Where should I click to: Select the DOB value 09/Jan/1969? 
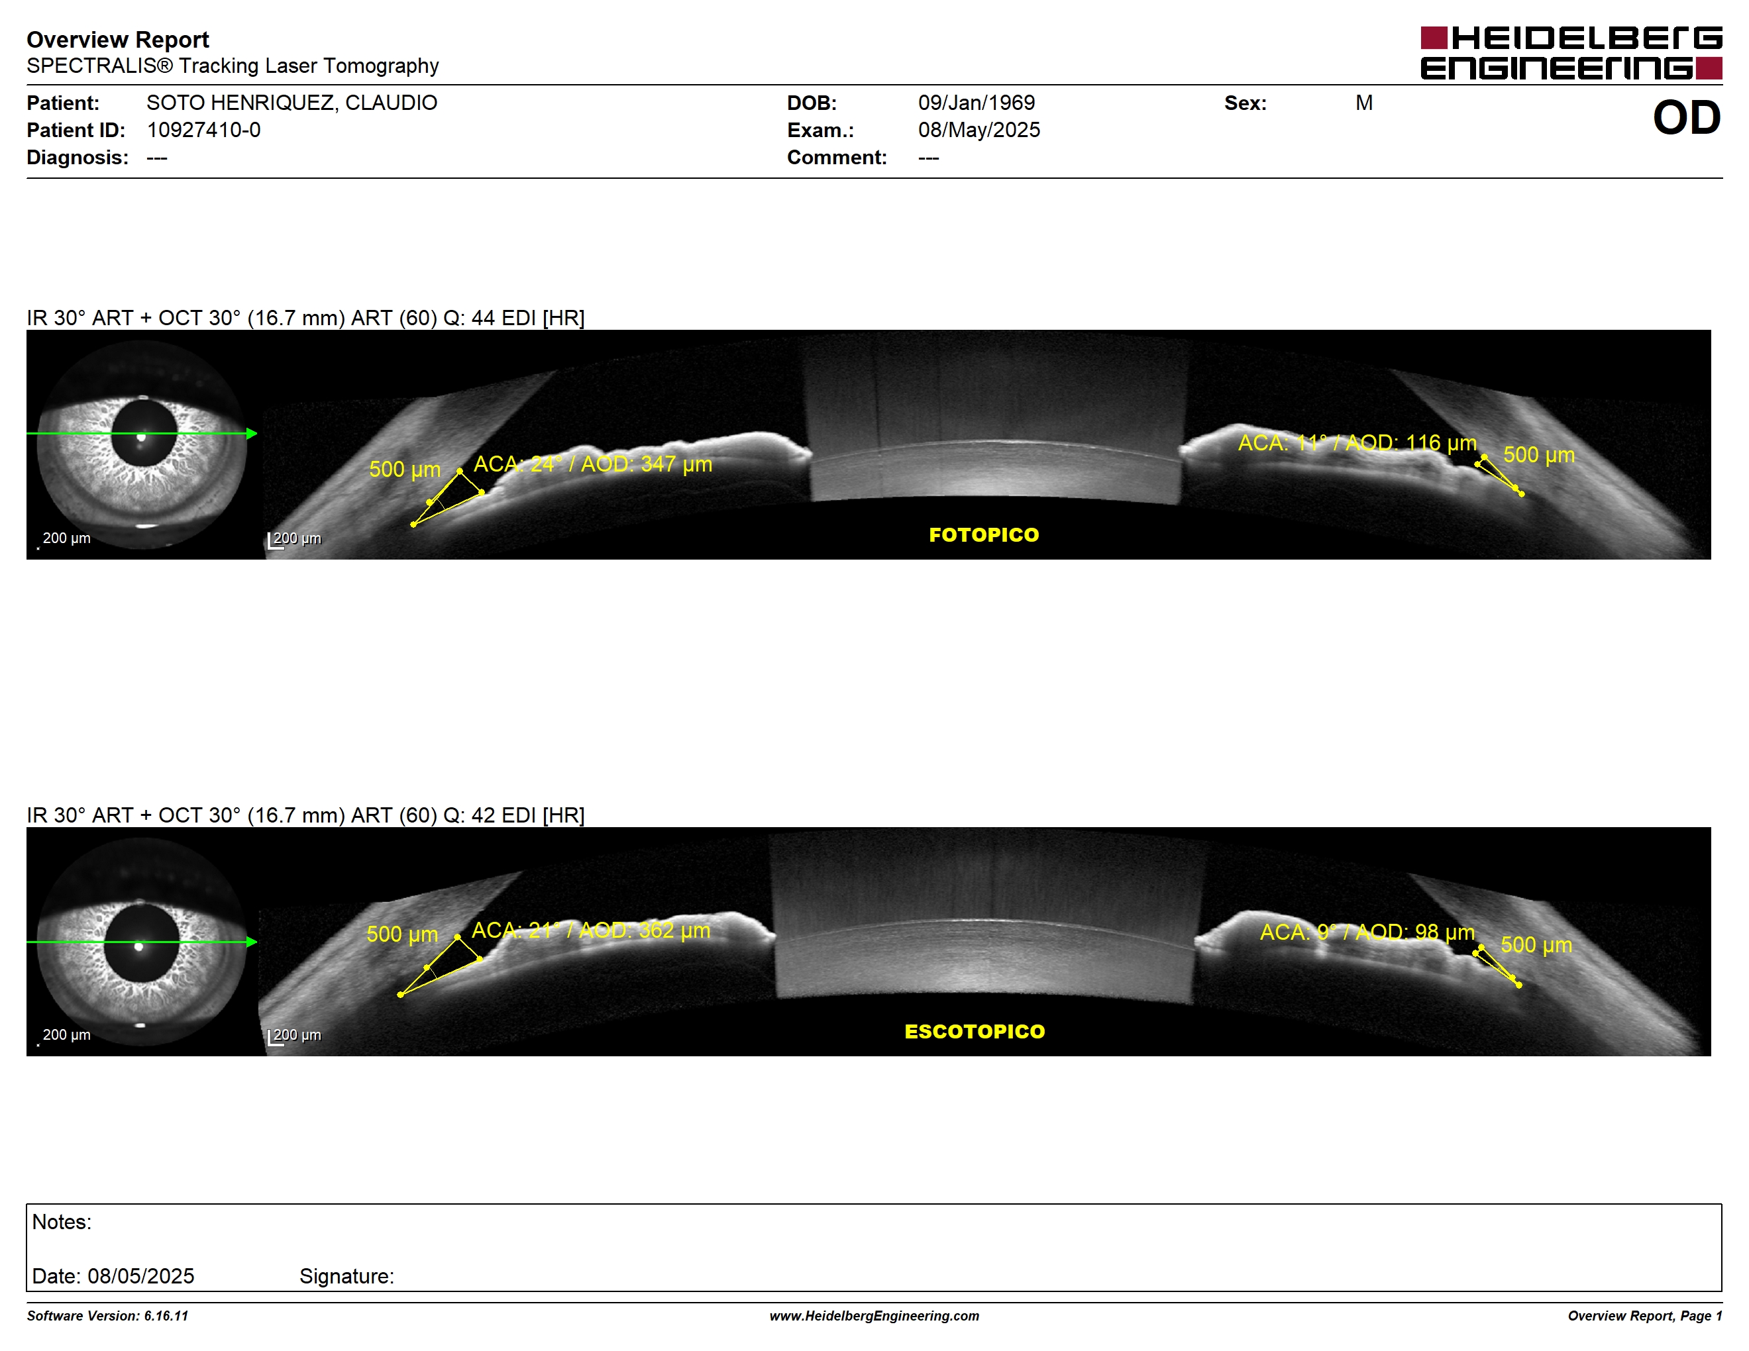coord(977,103)
